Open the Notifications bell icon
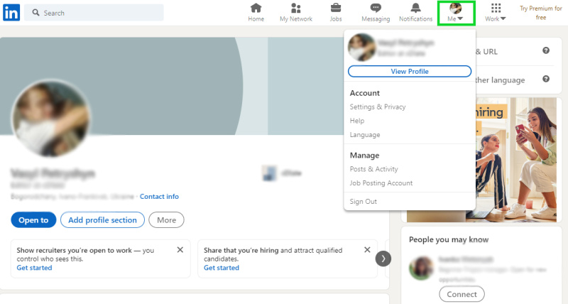 click(x=416, y=8)
